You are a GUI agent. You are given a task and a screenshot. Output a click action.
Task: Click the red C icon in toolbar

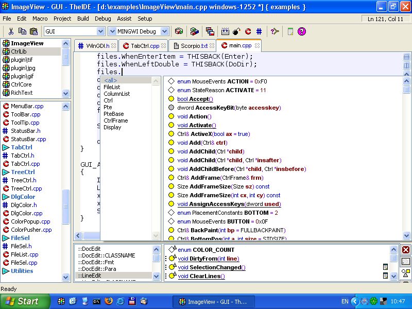248,31
